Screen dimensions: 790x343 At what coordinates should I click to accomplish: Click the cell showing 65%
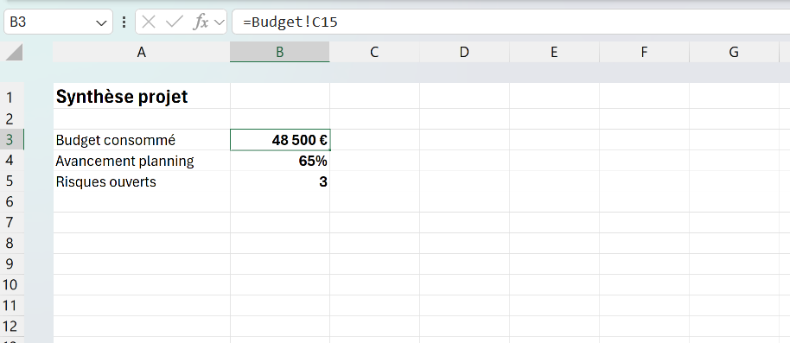point(280,161)
